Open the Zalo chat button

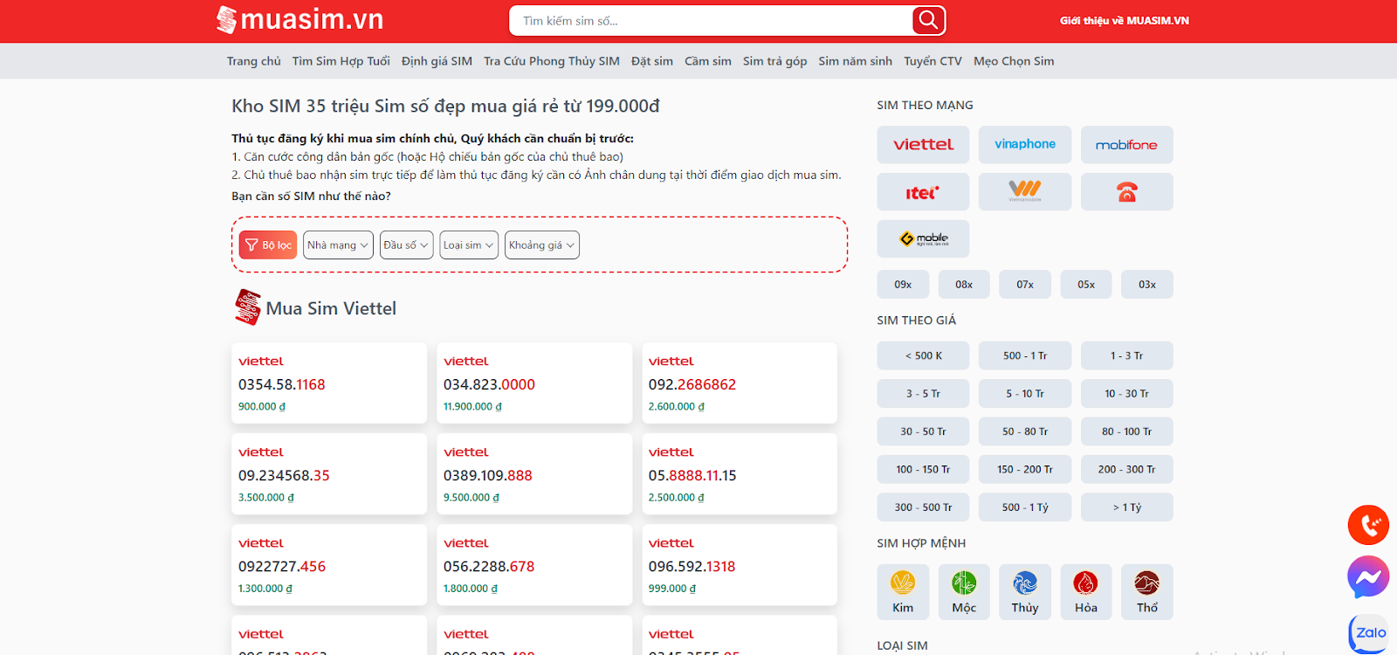click(x=1368, y=633)
